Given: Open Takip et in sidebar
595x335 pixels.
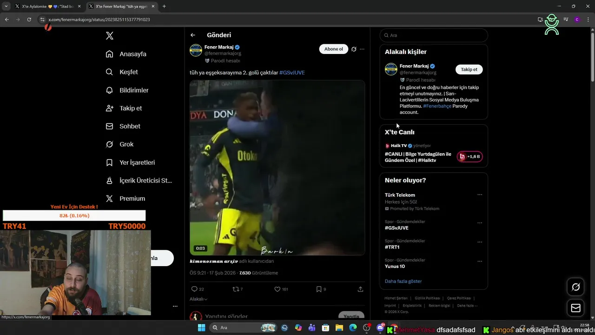Looking at the screenshot, I should click(124, 108).
